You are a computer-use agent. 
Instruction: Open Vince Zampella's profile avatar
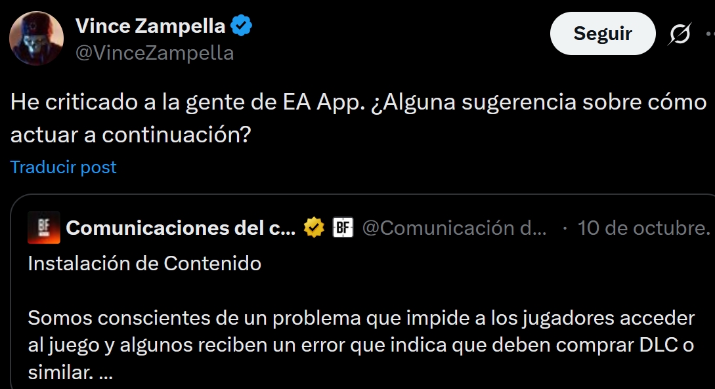tap(36, 39)
